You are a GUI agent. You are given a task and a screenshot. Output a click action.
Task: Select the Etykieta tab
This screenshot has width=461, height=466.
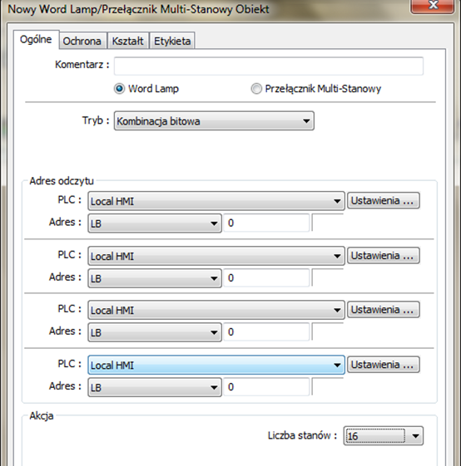click(x=172, y=41)
